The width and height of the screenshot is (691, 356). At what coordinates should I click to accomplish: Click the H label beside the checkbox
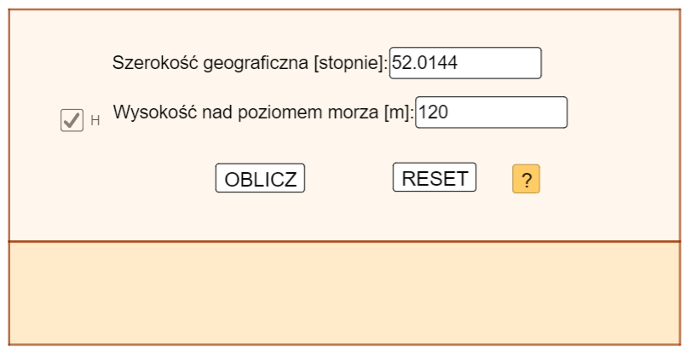tap(95, 121)
